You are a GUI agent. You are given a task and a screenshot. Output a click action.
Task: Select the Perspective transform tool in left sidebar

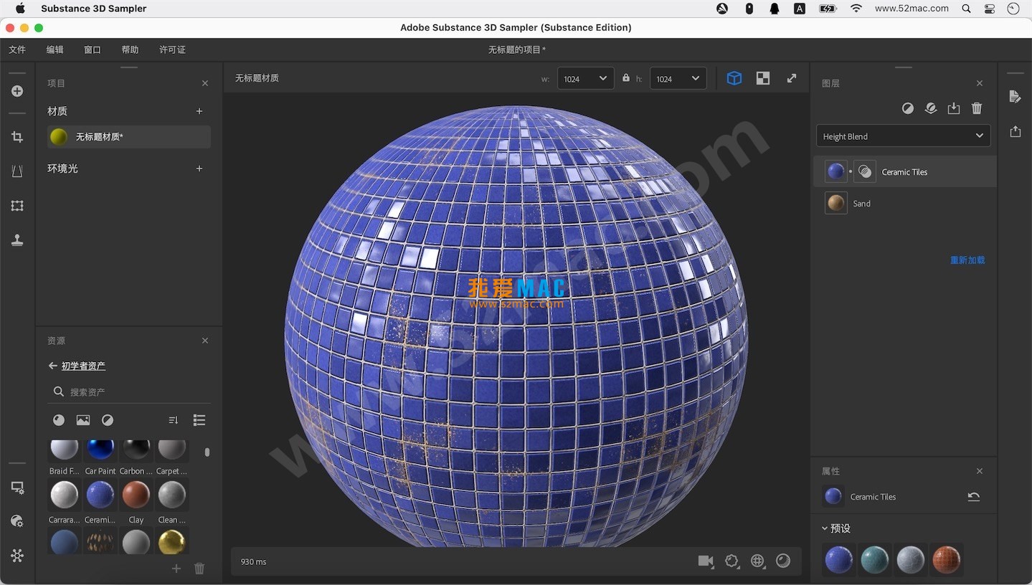coord(17,171)
